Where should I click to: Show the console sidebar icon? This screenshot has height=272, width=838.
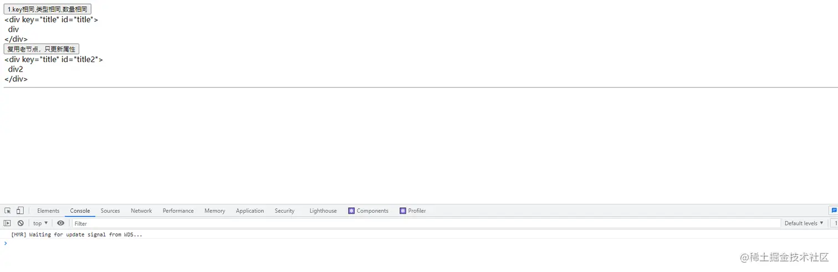pos(7,223)
